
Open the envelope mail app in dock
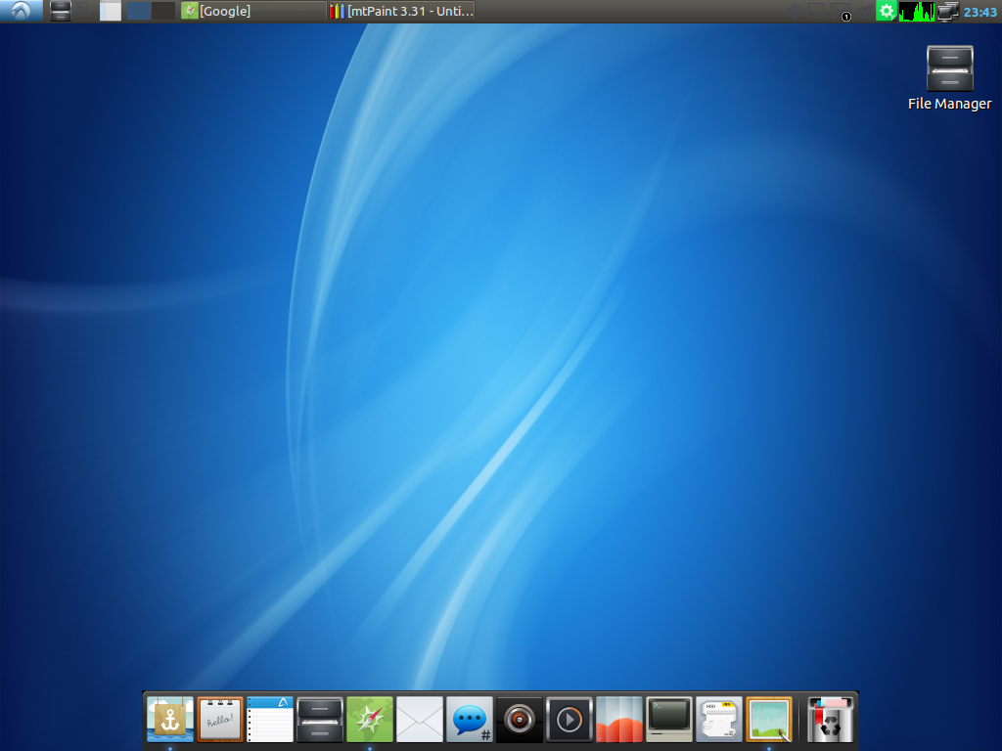[420, 720]
